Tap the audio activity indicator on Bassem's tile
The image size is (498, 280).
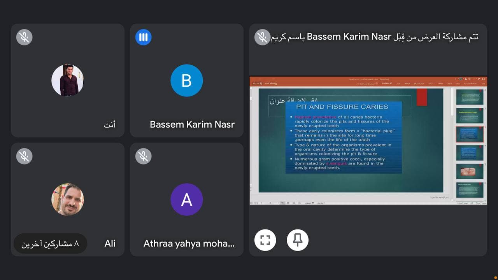pyautogui.click(x=143, y=37)
